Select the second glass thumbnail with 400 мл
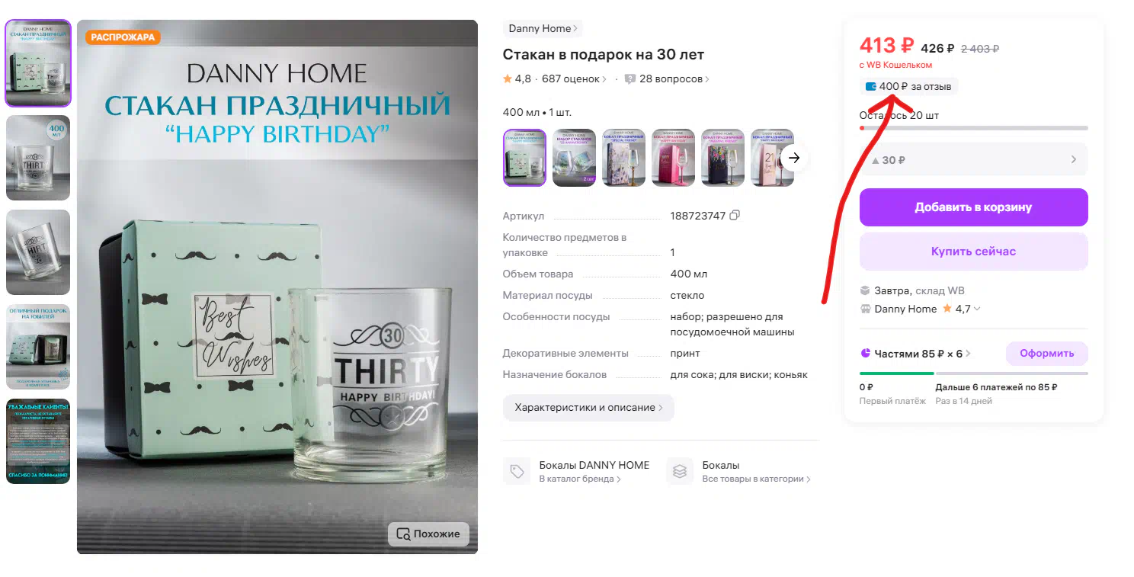1134x577 pixels. click(x=38, y=158)
